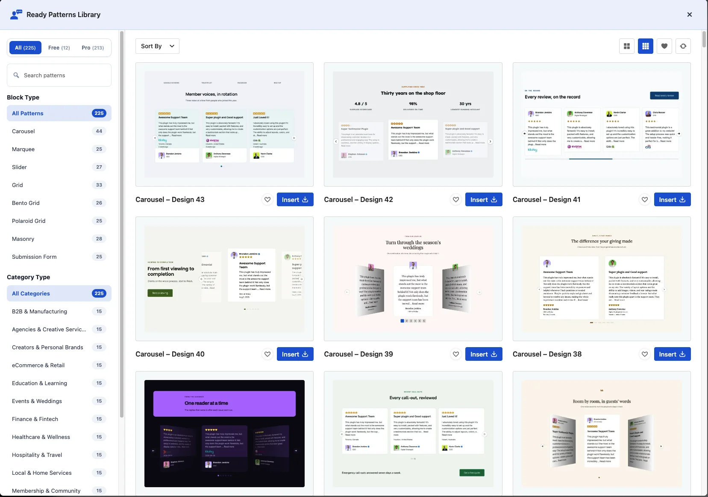Viewport: 708px width, 497px height.
Task: Select the All (225) tab
Action: (25, 47)
